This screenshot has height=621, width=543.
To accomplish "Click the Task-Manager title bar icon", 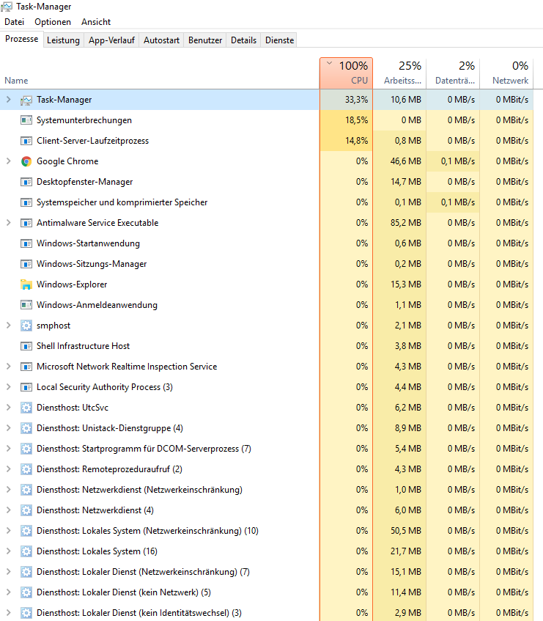I will click(7, 7).
